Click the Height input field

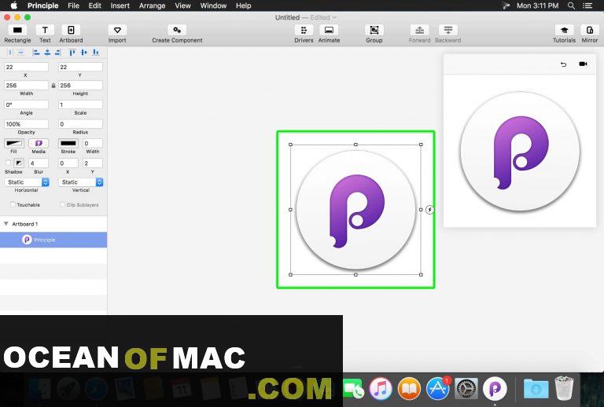coord(80,86)
